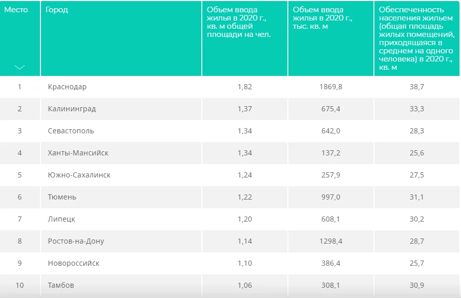
Task: Choose the Ханты-Мансийск city entry
Action: tap(78, 153)
